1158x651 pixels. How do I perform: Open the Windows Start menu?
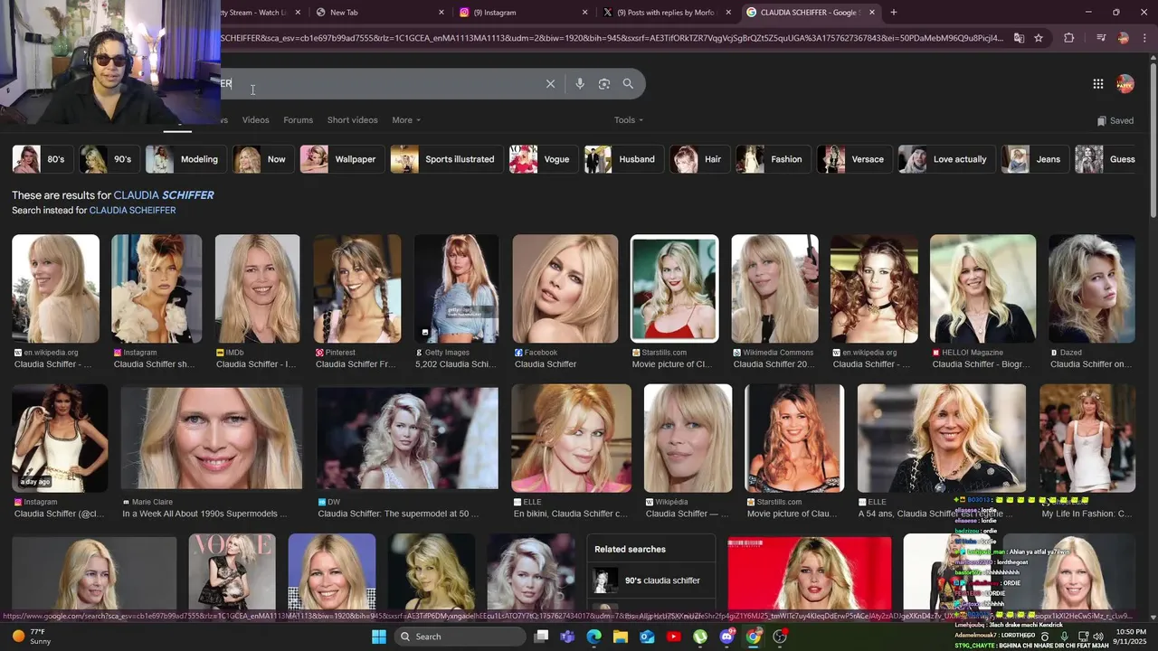[379, 637]
